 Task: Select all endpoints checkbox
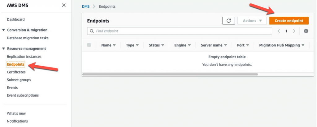click(x=89, y=45)
